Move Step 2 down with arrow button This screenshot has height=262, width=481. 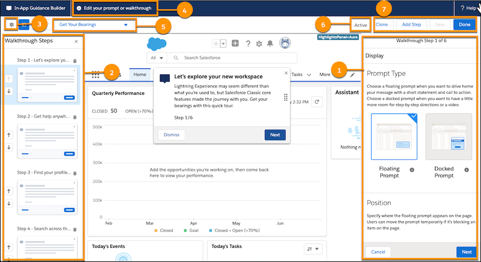click(9, 147)
